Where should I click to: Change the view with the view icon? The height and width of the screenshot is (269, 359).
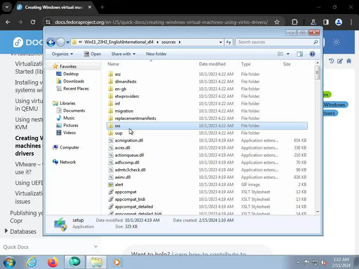click(280, 54)
